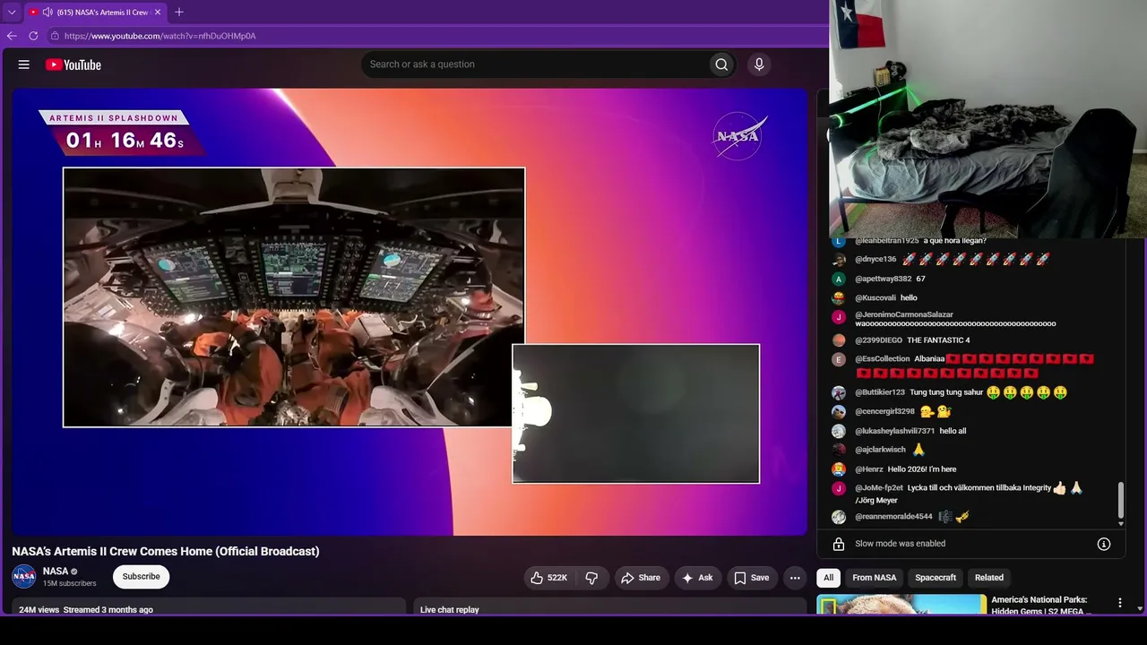Open the tab search dropdown arrow
This screenshot has height=645, width=1147.
tap(12, 13)
